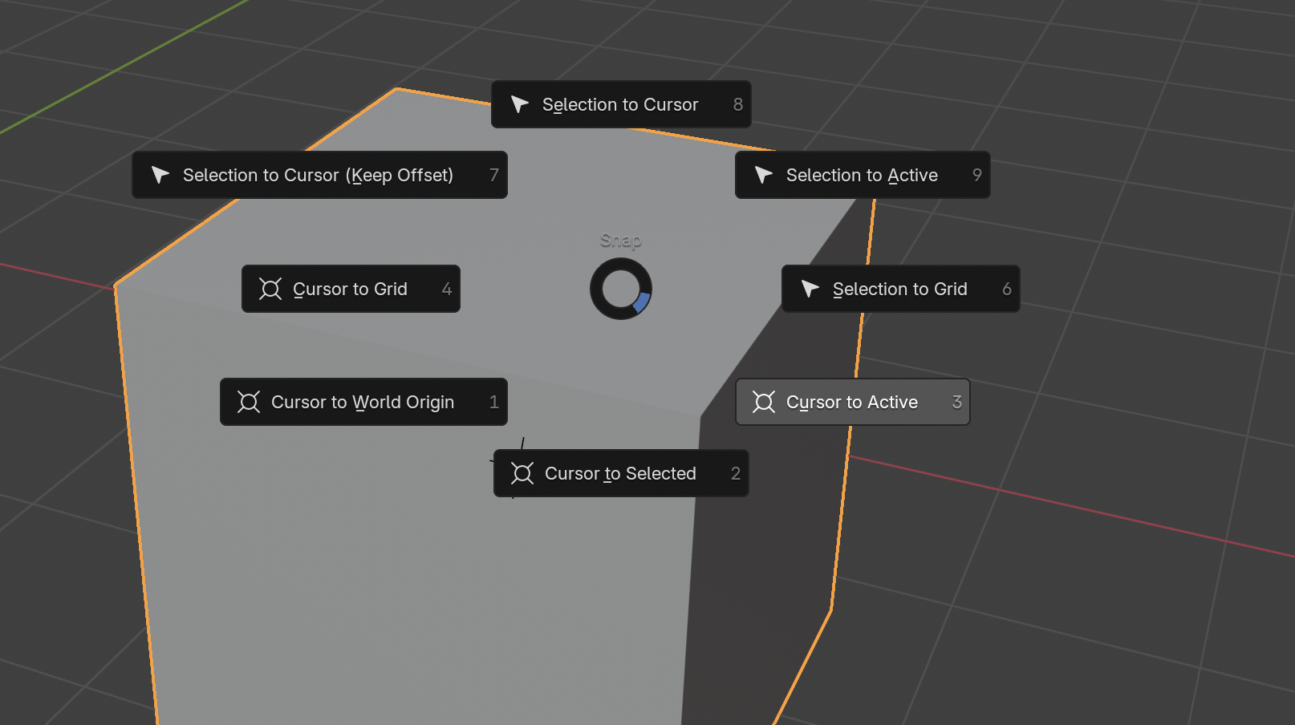Click 3D cursor icon beside Cursor to Active
The width and height of the screenshot is (1295, 725).
pos(764,402)
